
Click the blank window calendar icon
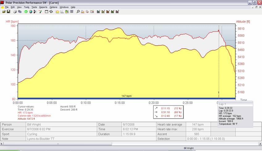click(47, 12)
